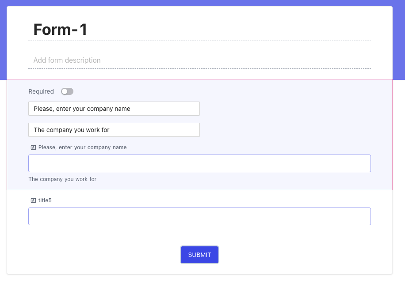Select the question title input containing company name text
This screenshot has width=405, height=283.
[114, 108]
